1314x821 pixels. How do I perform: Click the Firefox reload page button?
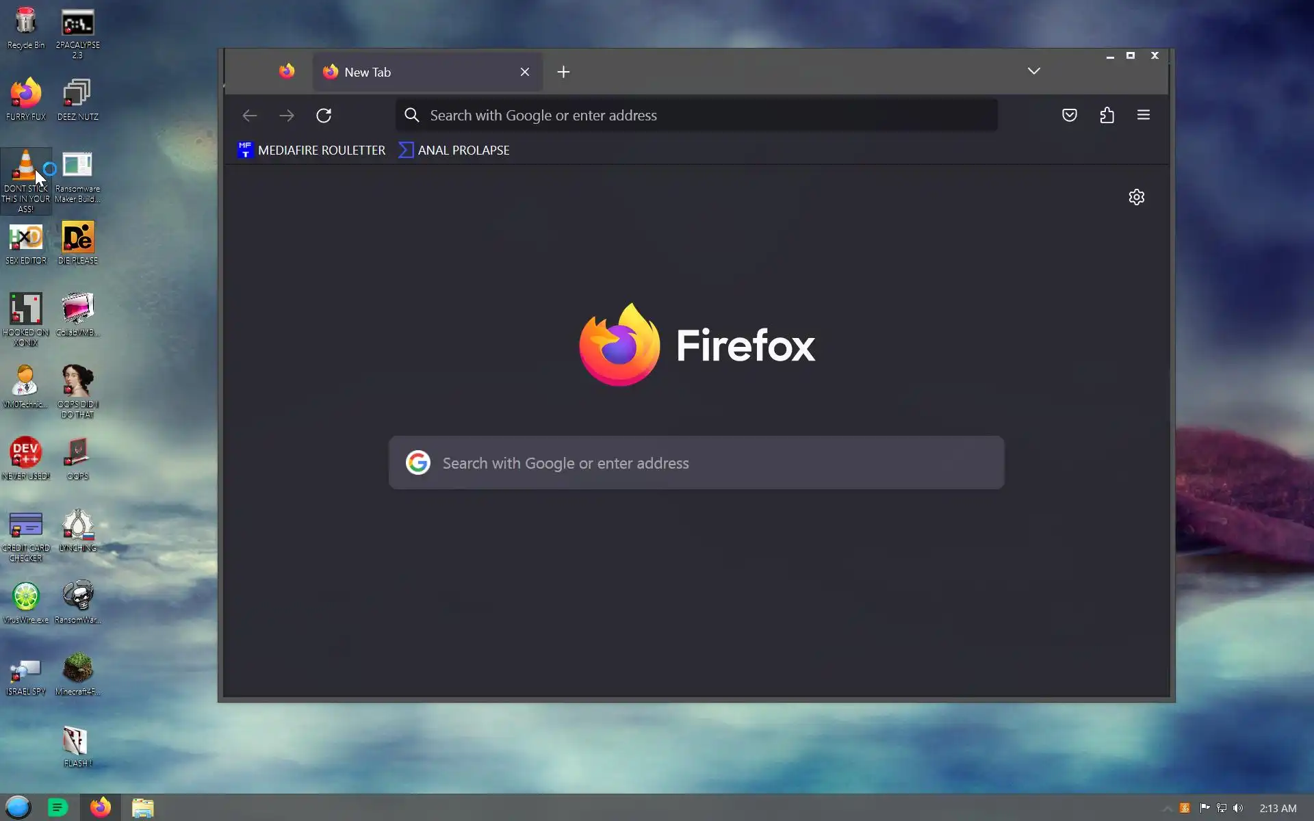tap(324, 116)
